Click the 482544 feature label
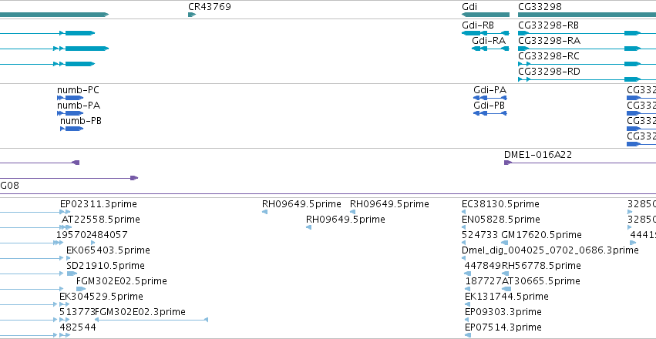The image size is (656, 339). (x=78, y=327)
